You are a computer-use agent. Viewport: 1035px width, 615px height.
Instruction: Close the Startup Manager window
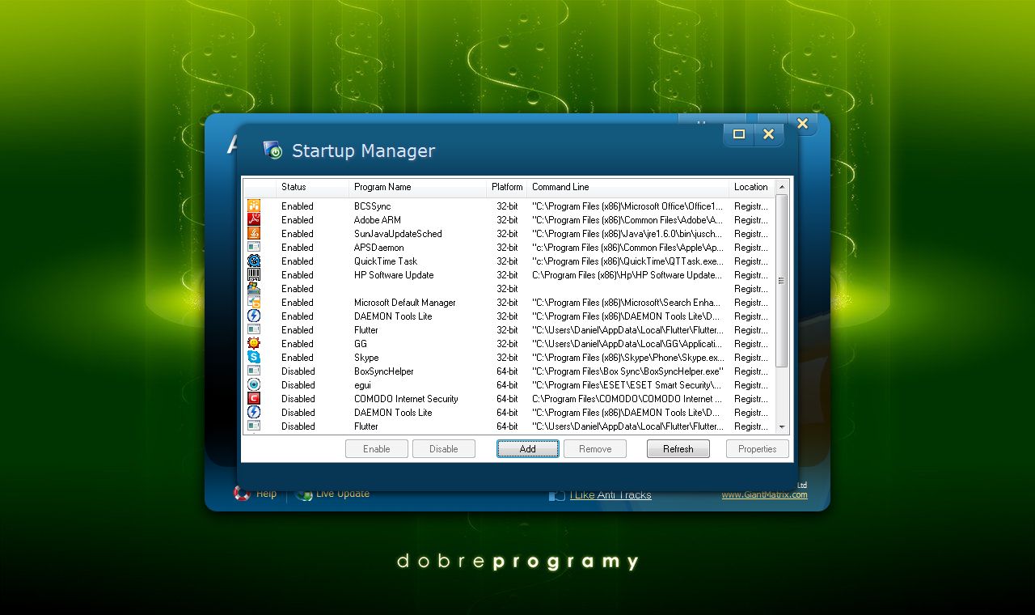coord(769,134)
